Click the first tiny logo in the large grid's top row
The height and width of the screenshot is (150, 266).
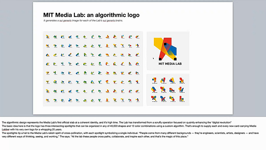(48, 37)
